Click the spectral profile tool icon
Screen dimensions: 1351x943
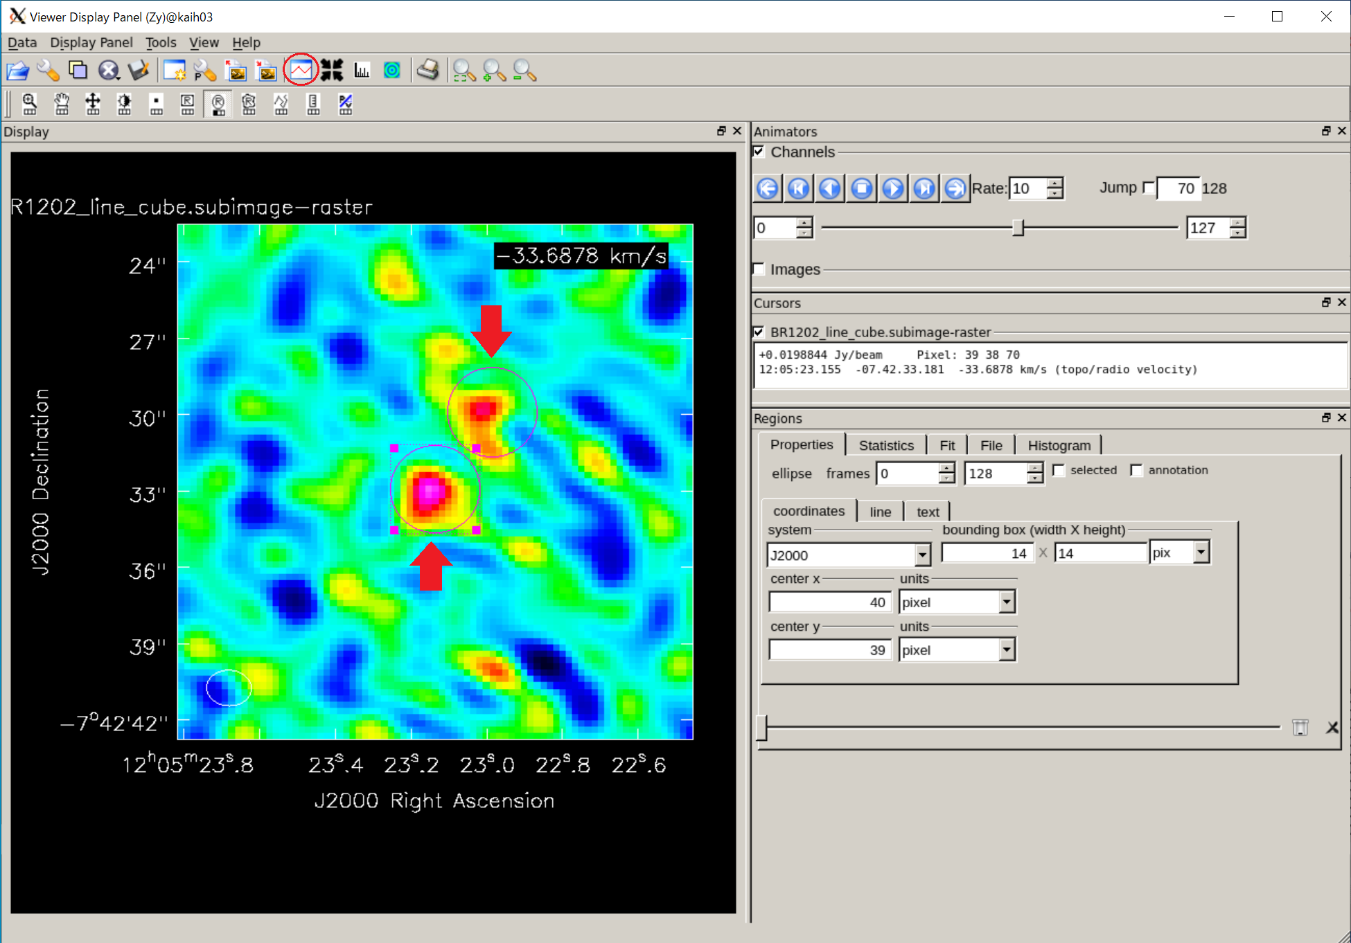pyautogui.click(x=301, y=71)
